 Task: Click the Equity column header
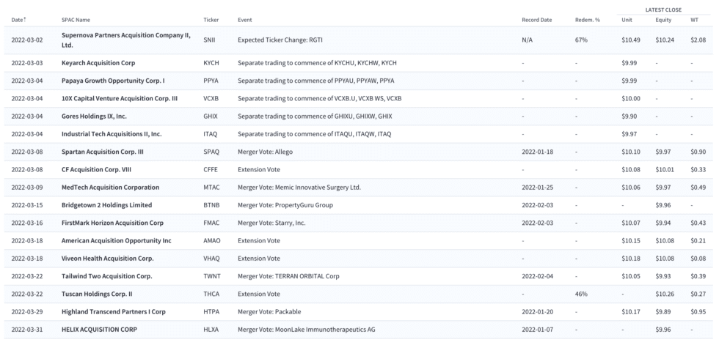pyautogui.click(x=663, y=20)
